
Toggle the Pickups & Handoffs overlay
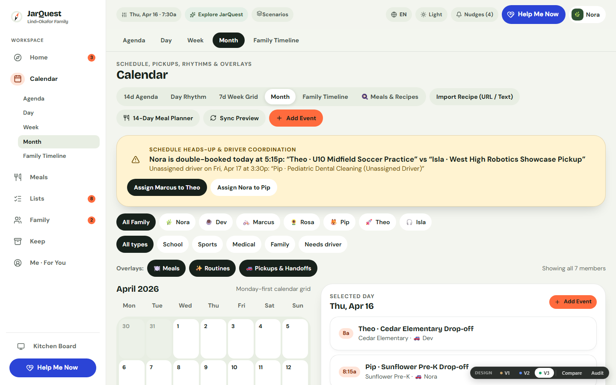tap(278, 268)
